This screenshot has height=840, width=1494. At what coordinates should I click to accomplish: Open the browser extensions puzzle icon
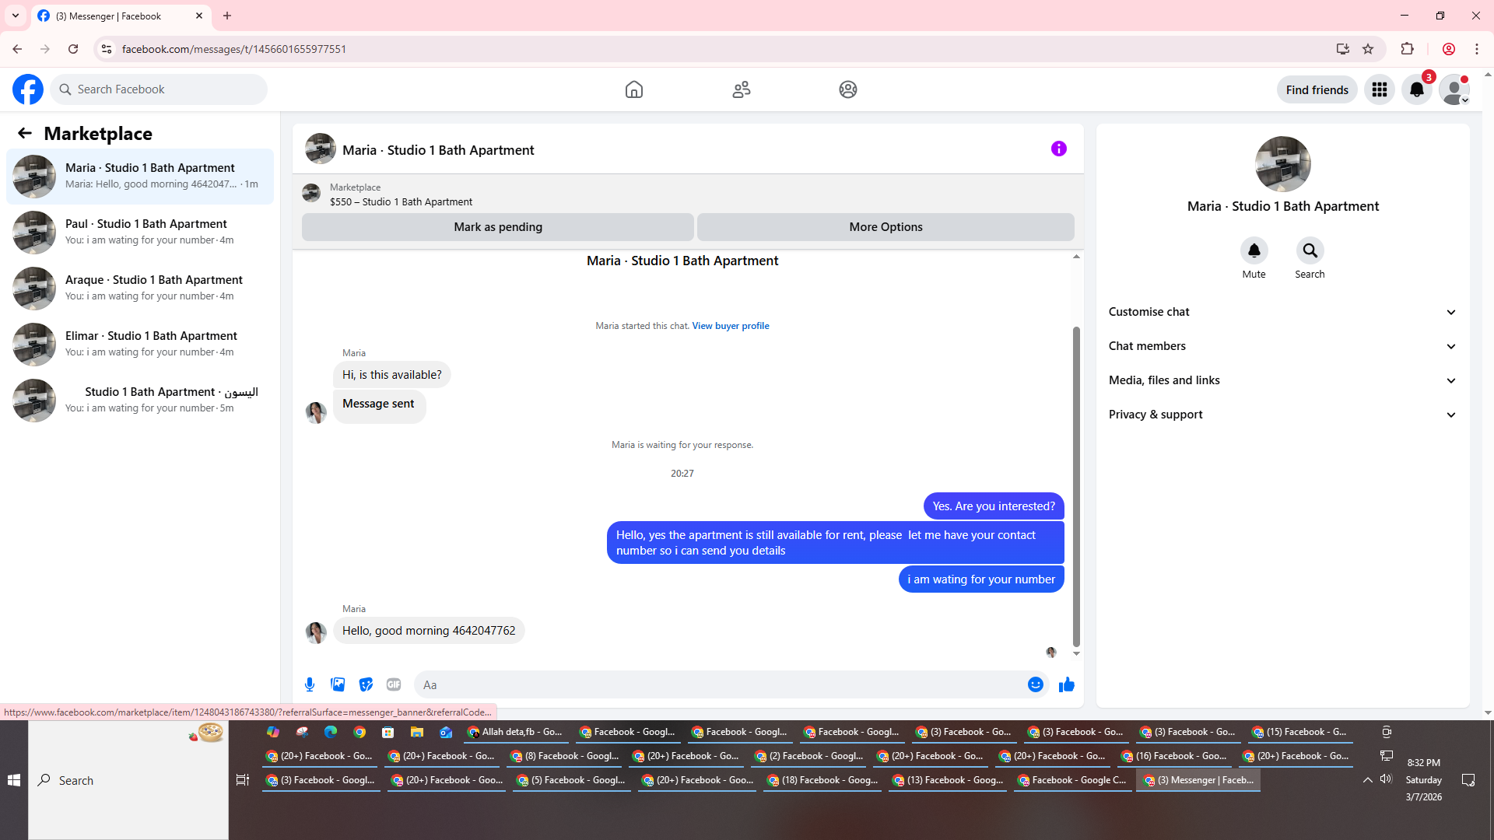tap(1407, 49)
